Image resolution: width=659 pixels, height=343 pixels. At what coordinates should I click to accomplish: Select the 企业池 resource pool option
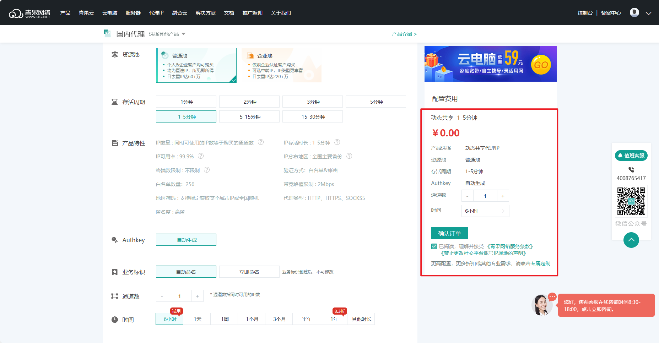point(281,65)
